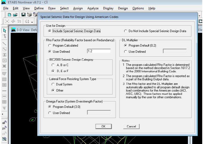Select the Create Secondary Beams tool

point(4,60)
